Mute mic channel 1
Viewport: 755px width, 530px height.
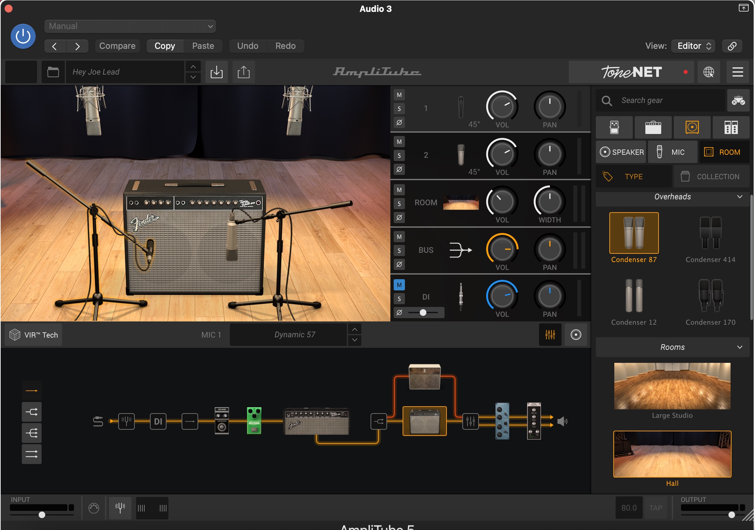coord(399,95)
